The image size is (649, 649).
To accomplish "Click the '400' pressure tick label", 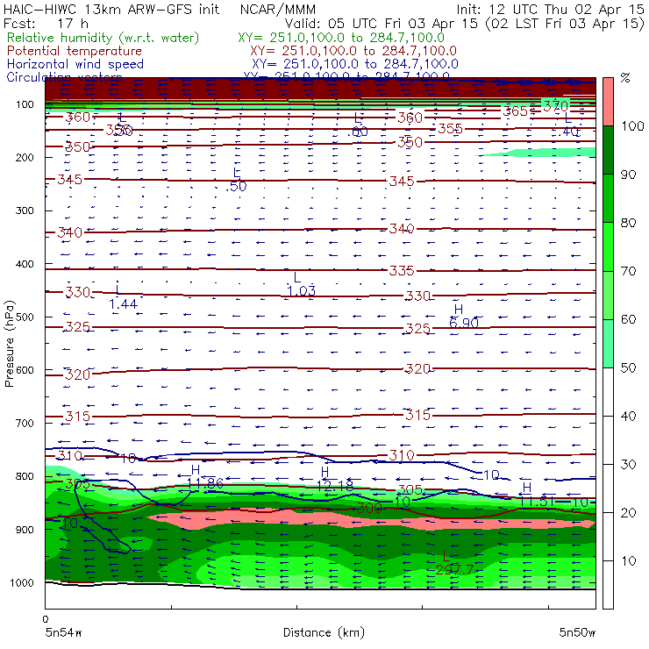I will click(x=25, y=264).
